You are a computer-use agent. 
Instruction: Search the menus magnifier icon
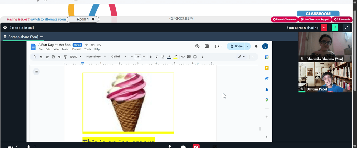35,57
